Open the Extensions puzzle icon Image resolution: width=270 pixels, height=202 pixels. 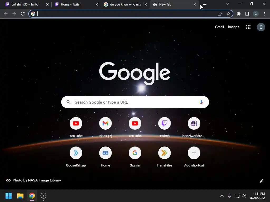pos(239,14)
